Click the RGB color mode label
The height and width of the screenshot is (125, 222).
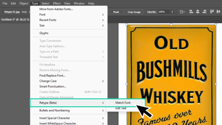(x=24, y=12)
